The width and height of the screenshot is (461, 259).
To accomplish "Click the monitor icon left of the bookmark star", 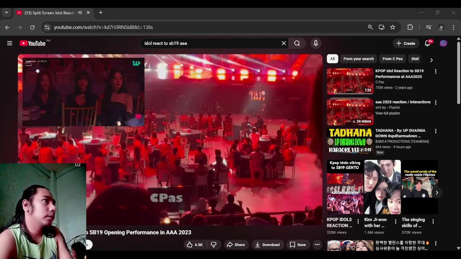I will click(x=381, y=27).
